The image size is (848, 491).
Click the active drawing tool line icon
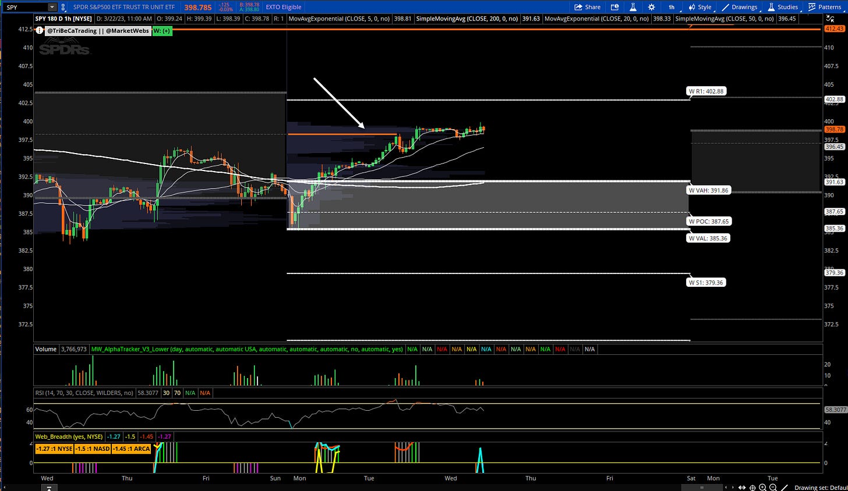click(x=785, y=488)
